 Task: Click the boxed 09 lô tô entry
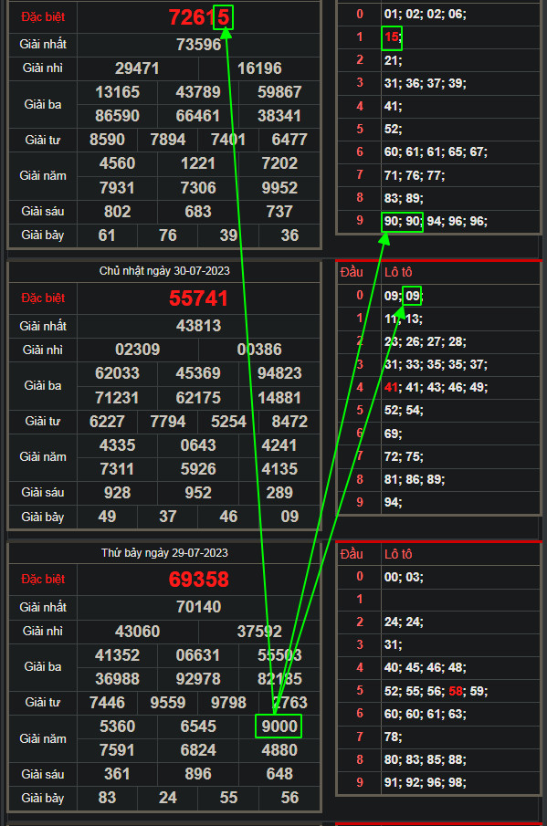(x=412, y=296)
